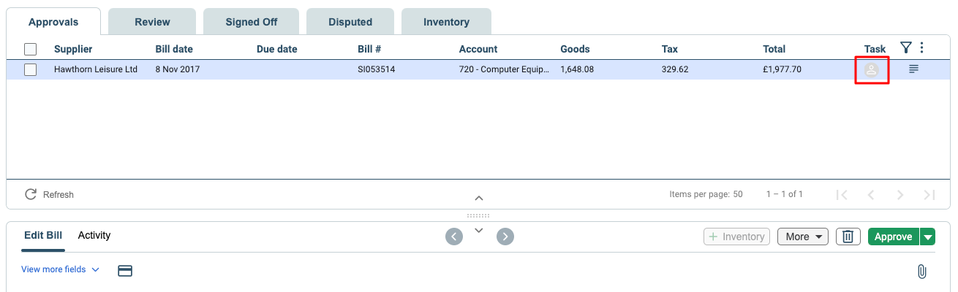
Task: Open the Activity tab
Action: point(94,235)
